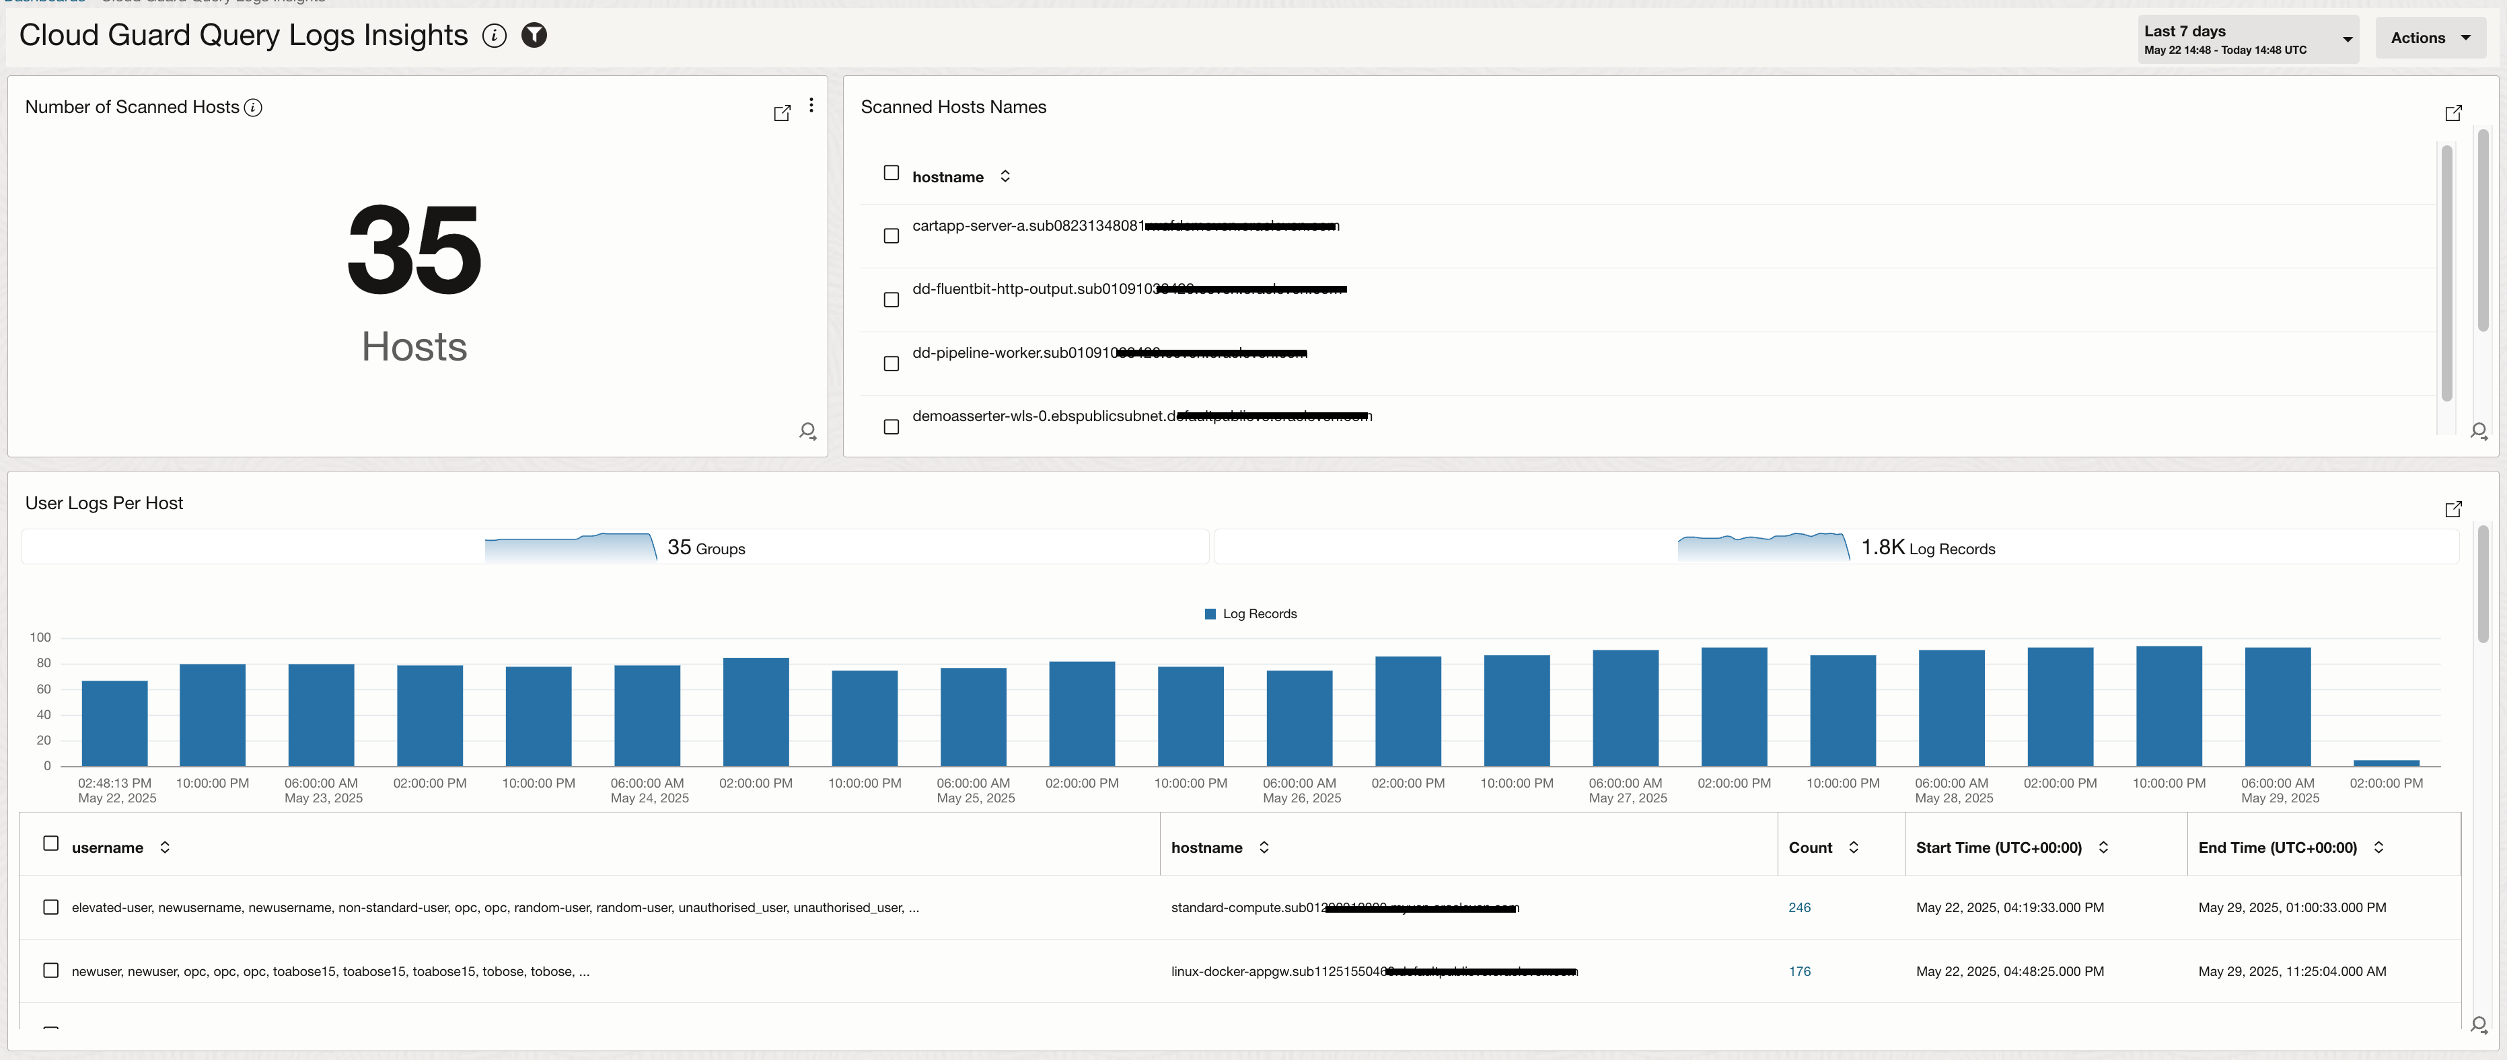The height and width of the screenshot is (1060, 2507).
Task: Check the cartapp-server-a hostname checkbox
Action: (890, 236)
